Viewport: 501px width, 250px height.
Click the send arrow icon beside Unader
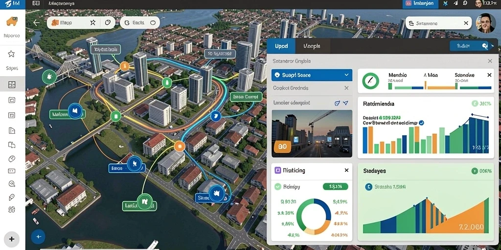[345, 103]
